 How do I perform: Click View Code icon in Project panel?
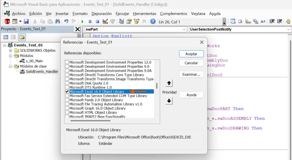pos(6,37)
